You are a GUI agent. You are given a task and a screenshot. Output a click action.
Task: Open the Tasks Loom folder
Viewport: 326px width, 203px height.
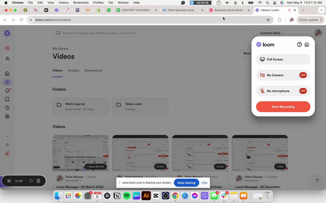click(140, 106)
